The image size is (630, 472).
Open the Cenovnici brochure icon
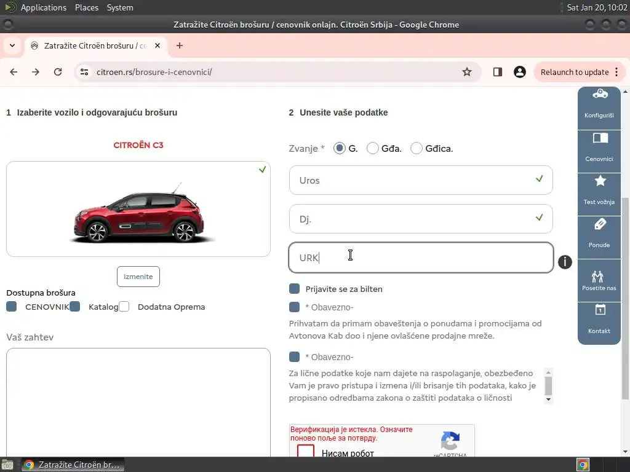pos(600,138)
